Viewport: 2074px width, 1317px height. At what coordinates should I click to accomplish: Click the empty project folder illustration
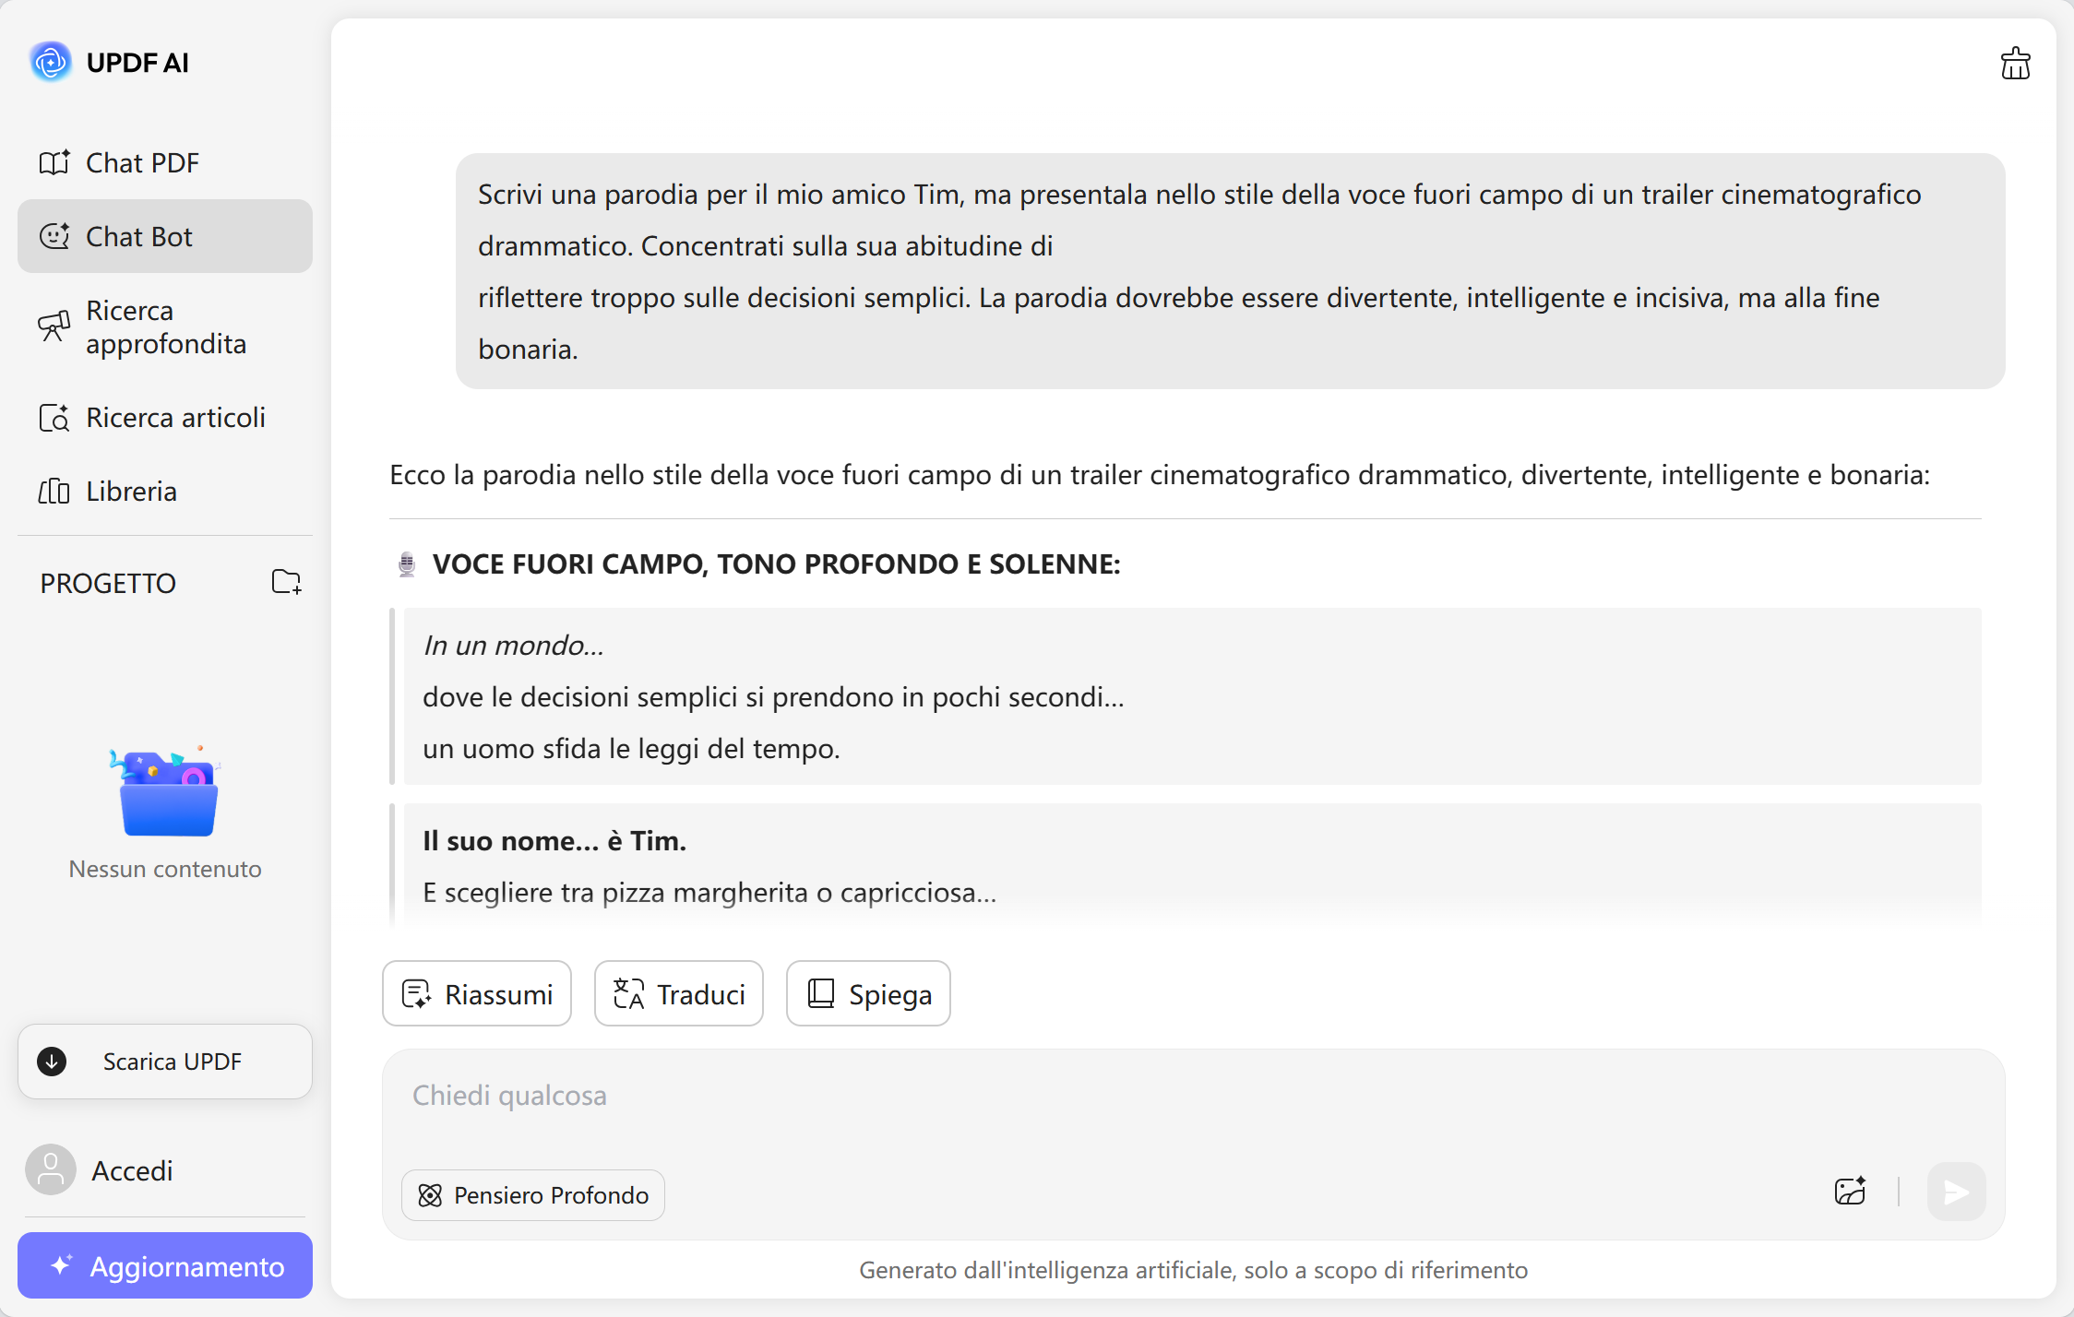pos(166,792)
